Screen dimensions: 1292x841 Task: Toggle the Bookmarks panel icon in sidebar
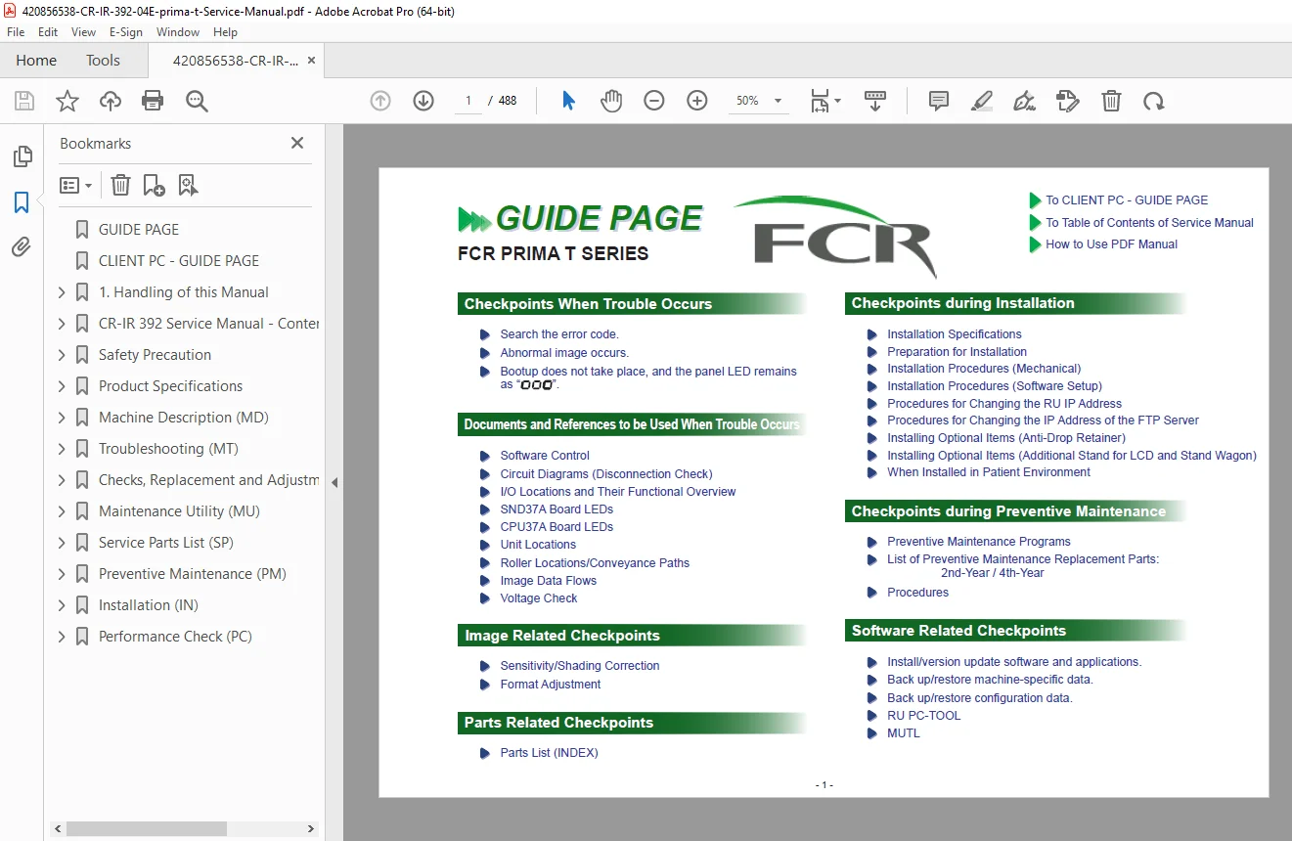click(22, 202)
